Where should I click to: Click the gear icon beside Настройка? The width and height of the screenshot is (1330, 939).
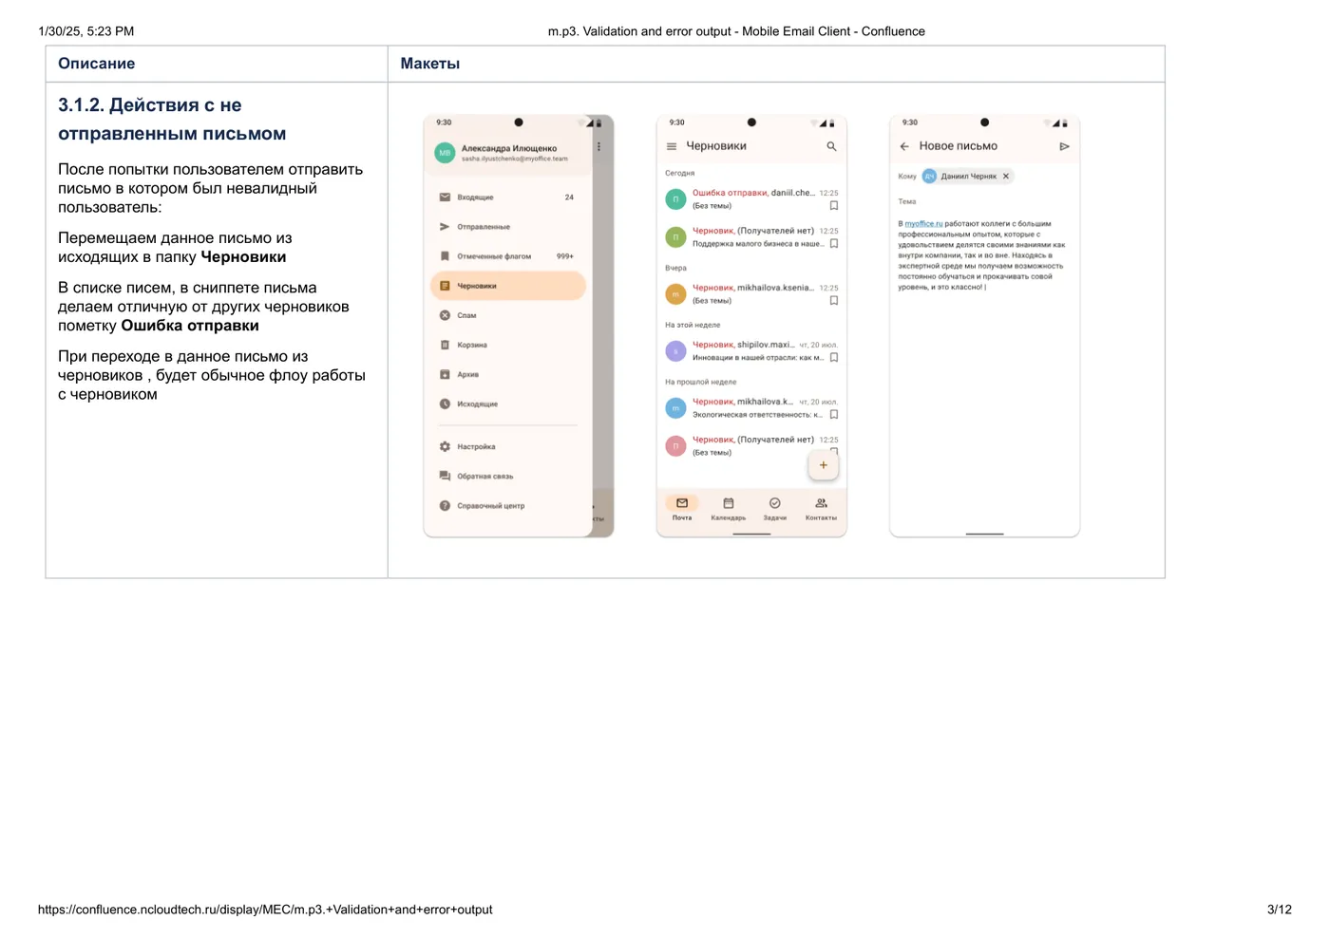445,446
